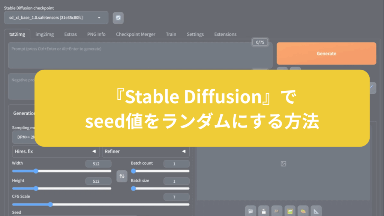Adjust the Width slider
Viewport: 384px width, 216px height.
pos(62,171)
